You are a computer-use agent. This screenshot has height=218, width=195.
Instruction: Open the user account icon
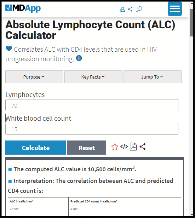(x=122, y=9)
